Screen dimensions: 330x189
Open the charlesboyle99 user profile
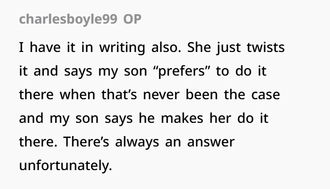(68, 20)
